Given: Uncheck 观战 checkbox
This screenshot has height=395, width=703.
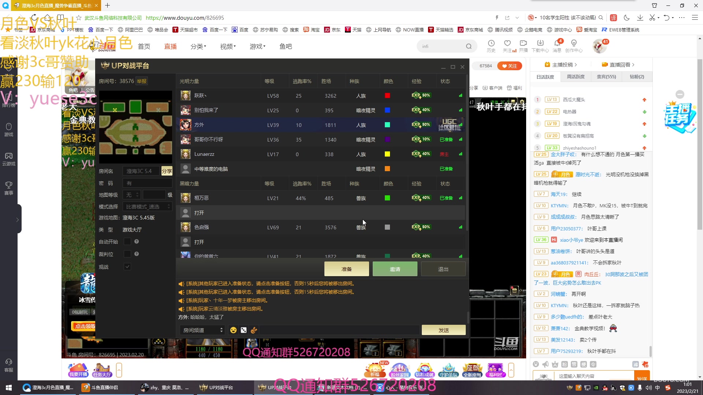Looking at the screenshot, I should pyautogui.click(x=127, y=267).
